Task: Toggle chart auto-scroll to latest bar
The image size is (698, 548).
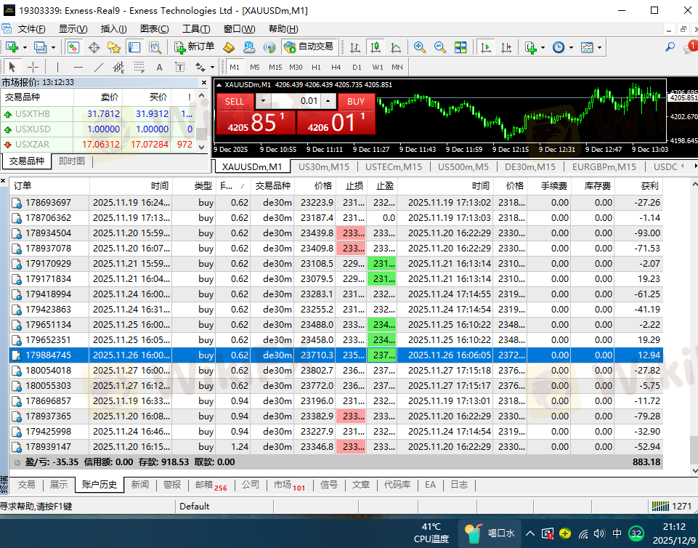Action: 486,47
